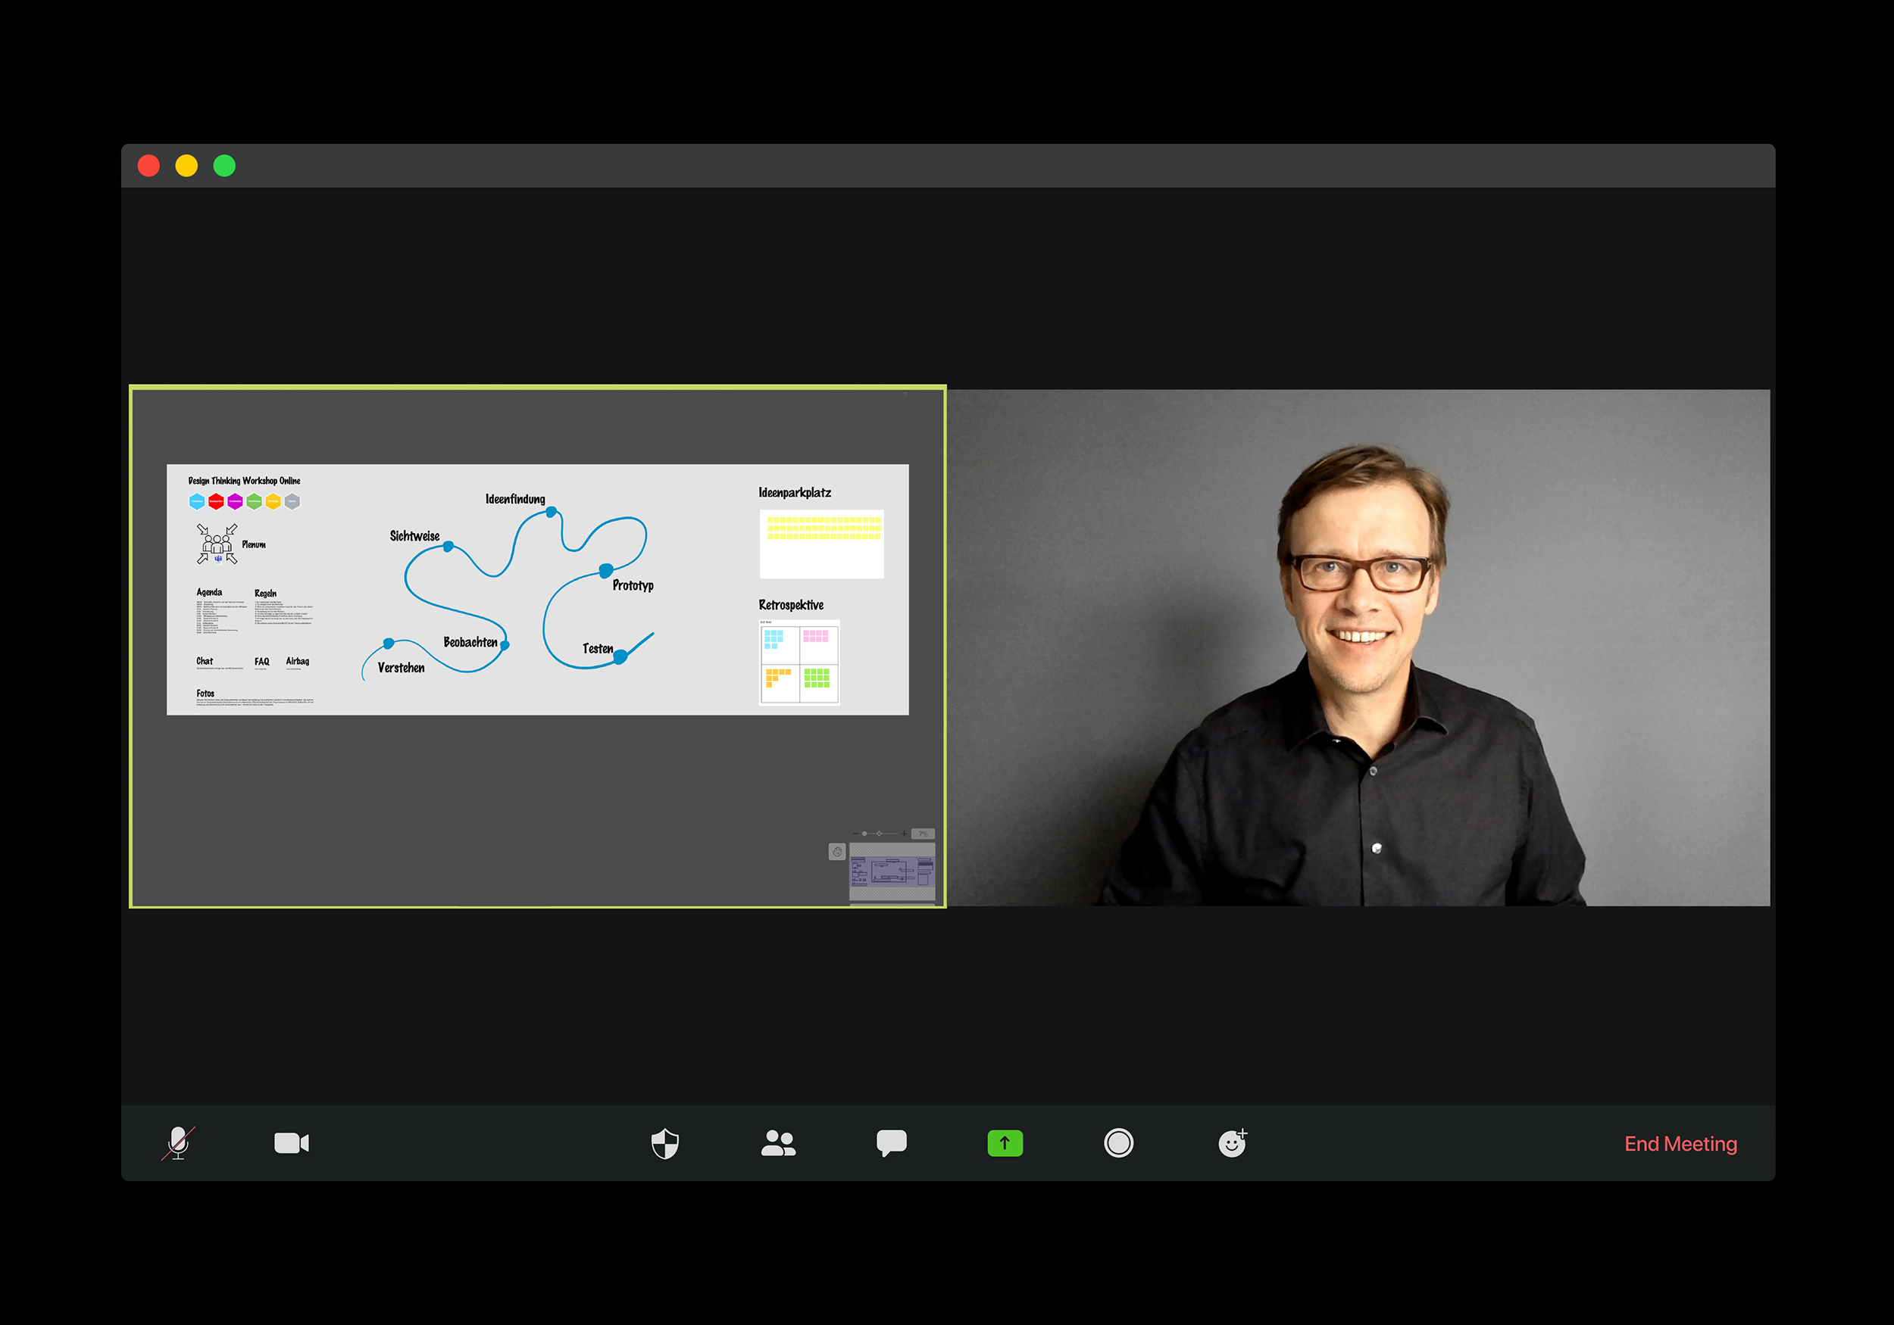The image size is (1894, 1325).
Task: Click the 'Regeln' heading
Action: (x=266, y=593)
